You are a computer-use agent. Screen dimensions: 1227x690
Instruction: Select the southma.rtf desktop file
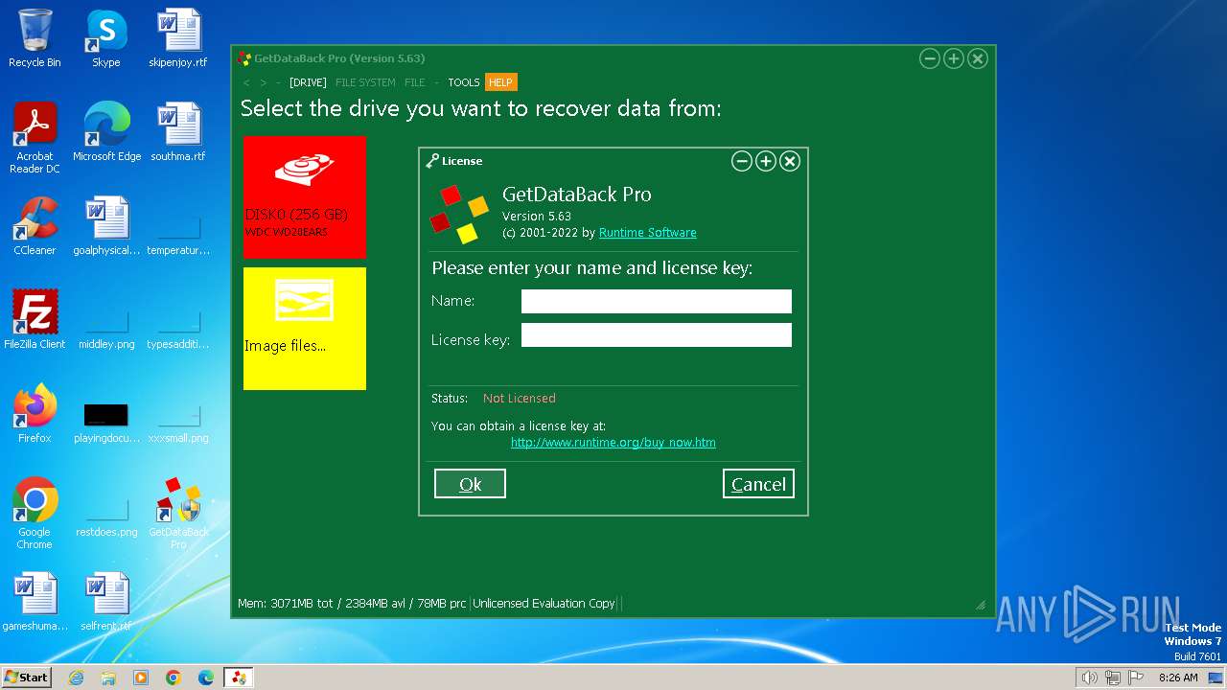pos(177,133)
